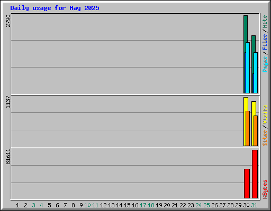
Task: Click day label 23 on the axis
Action: [x=191, y=205]
